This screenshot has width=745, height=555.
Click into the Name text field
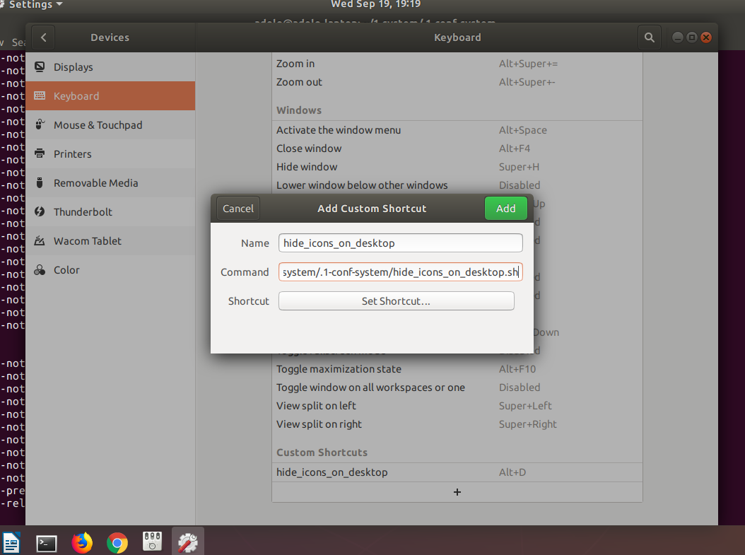(x=400, y=243)
